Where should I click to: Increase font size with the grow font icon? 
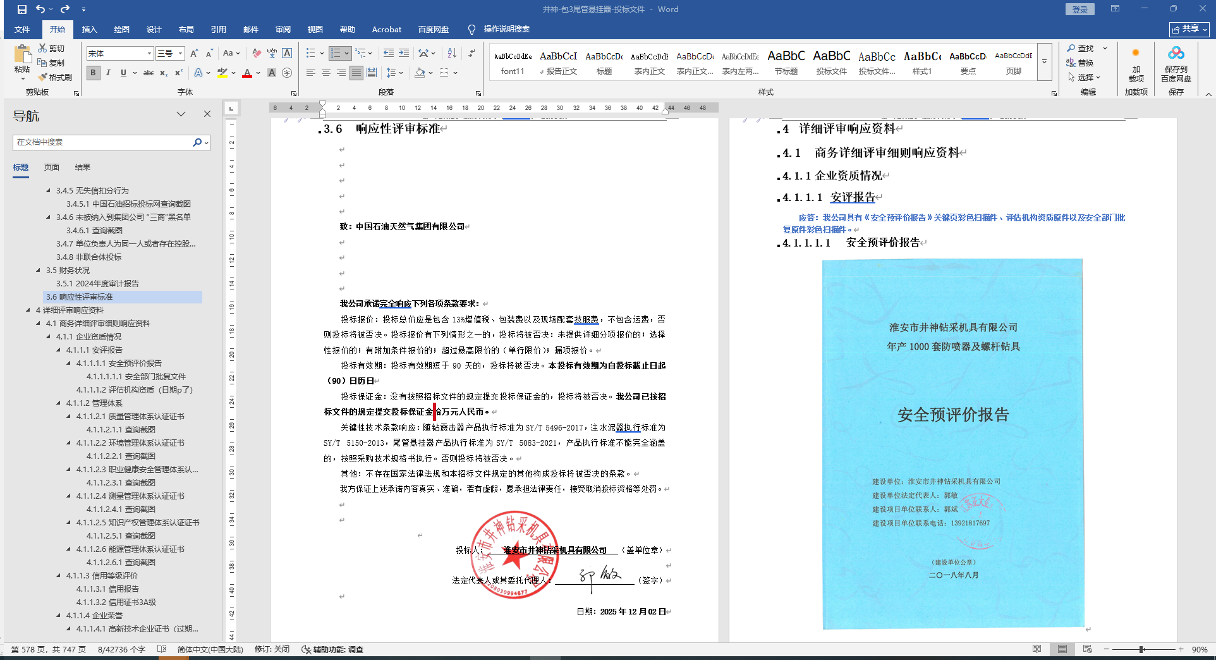(x=194, y=53)
